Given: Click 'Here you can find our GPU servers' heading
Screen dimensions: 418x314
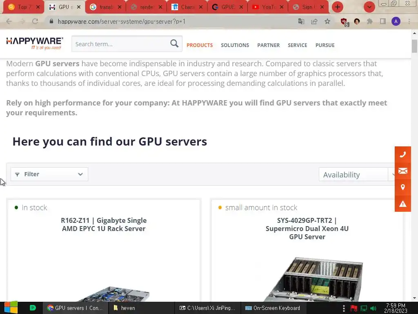Looking at the screenshot, I should [x=109, y=141].
